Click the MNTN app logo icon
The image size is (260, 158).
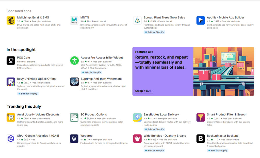tap(74, 20)
